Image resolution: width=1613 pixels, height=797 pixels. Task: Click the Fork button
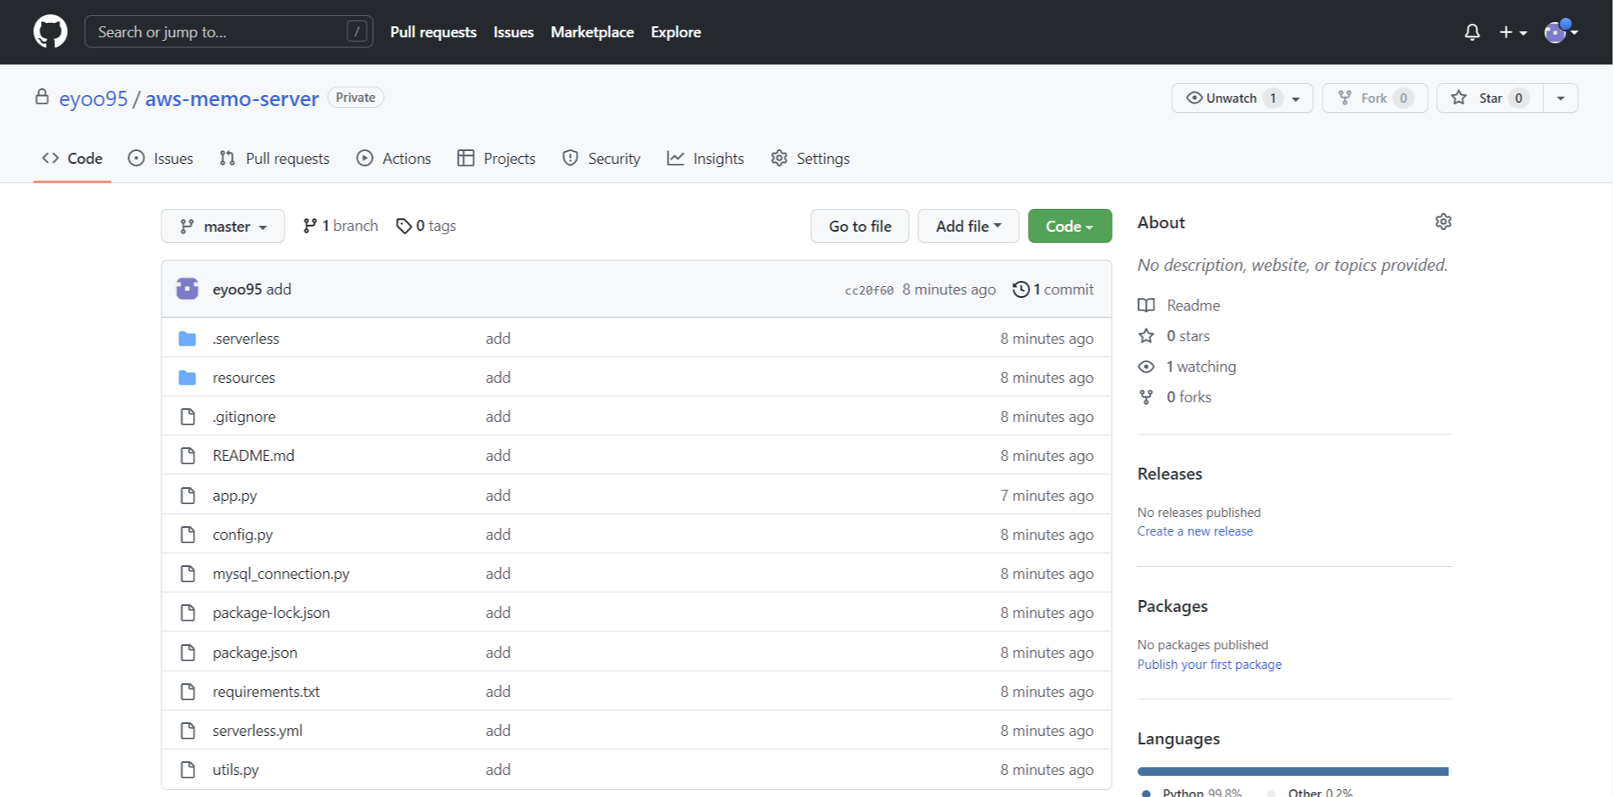(1374, 98)
